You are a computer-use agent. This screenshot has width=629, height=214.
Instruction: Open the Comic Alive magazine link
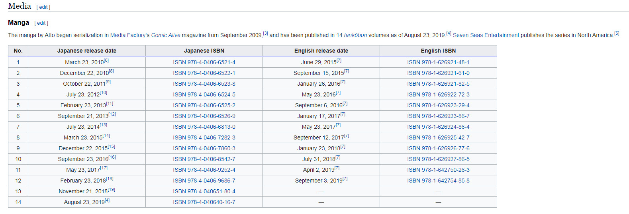pos(166,35)
